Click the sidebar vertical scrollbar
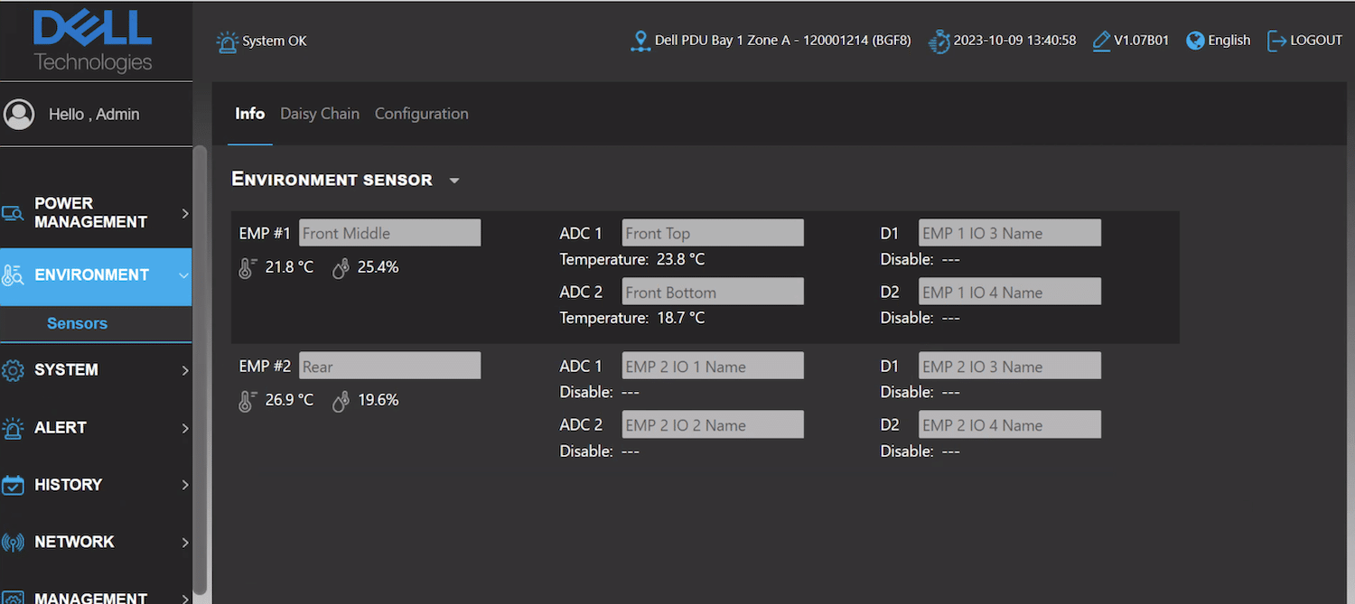Screen dimensions: 1355x604 (201, 370)
